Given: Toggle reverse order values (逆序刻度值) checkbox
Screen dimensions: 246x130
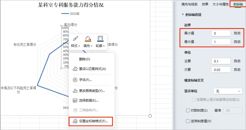Looking at the screenshot, I should [188, 121].
